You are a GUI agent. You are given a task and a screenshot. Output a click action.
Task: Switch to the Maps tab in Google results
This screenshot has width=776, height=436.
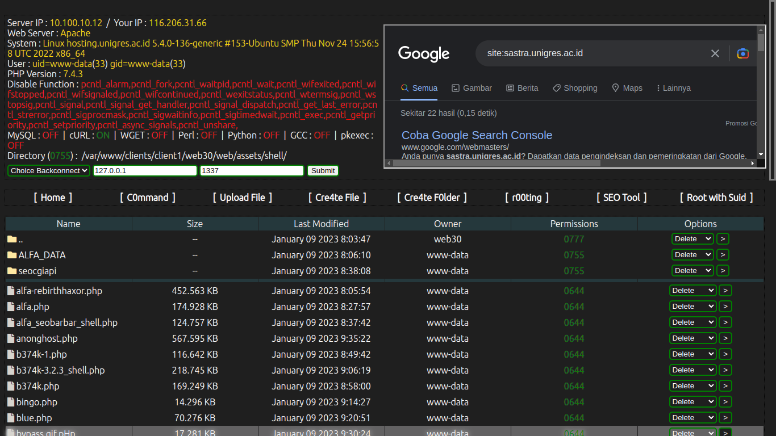click(x=627, y=88)
